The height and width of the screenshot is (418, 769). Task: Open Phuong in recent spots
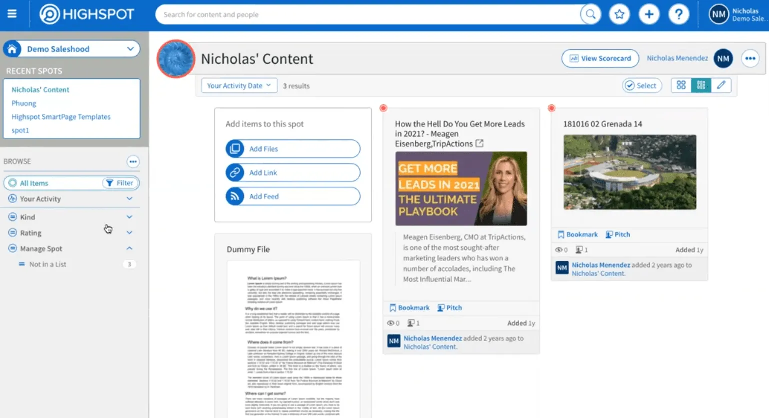(x=24, y=103)
